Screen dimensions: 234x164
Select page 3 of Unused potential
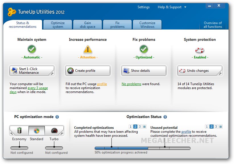click(216, 127)
